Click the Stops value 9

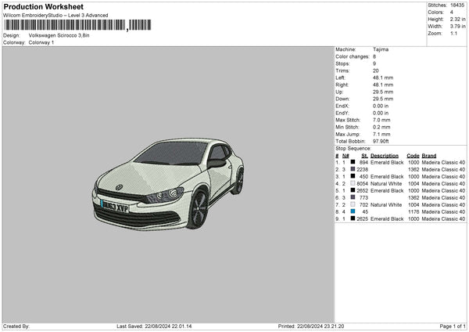[x=374, y=63]
